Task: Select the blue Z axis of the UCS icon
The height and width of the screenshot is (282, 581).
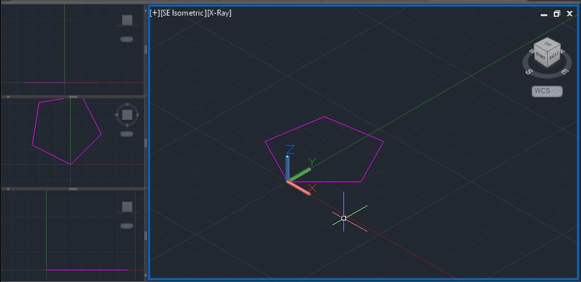Action: (x=287, y=167)
